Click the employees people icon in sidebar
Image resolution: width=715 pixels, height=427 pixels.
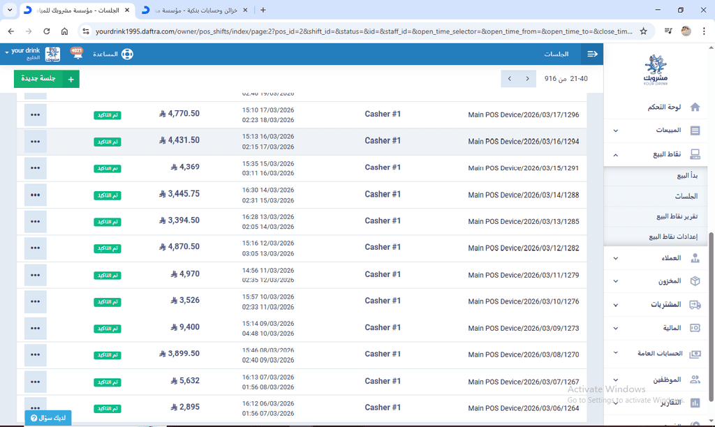pos(695,380)
